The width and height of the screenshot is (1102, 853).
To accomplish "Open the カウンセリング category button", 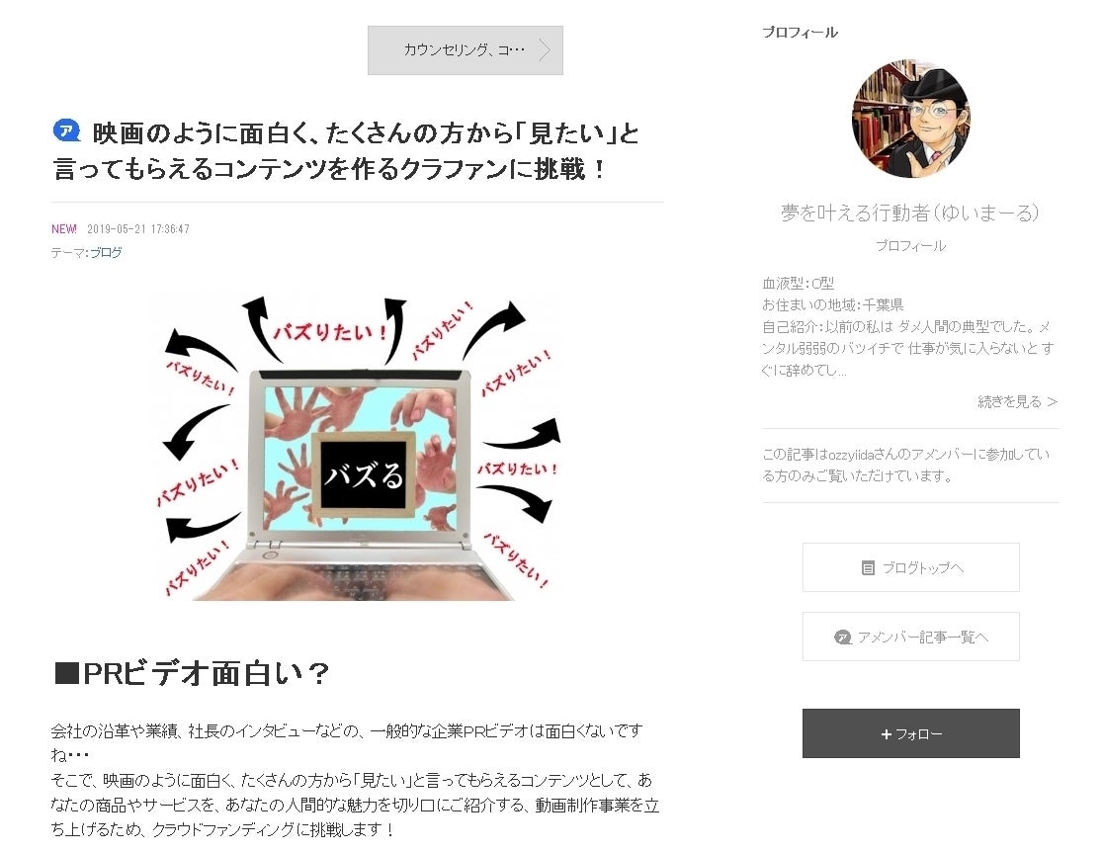I will click(x=466, y=49).
